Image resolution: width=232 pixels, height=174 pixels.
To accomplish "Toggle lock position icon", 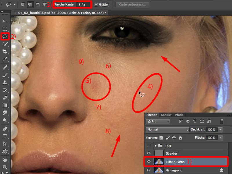I will click(x=174, y=138).
